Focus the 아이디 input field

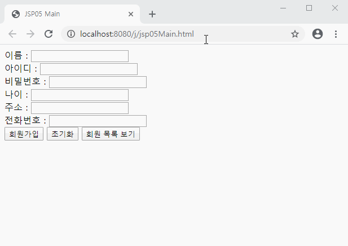coord(89,69)
